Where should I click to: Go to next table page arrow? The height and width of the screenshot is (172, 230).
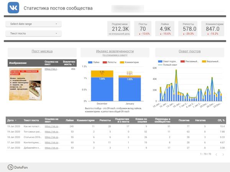pyautogui.click(x=224, y=154)
